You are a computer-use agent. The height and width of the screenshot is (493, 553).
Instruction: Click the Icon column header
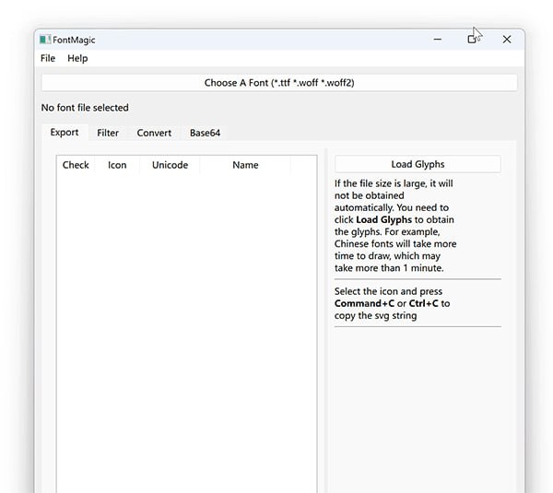117,165
